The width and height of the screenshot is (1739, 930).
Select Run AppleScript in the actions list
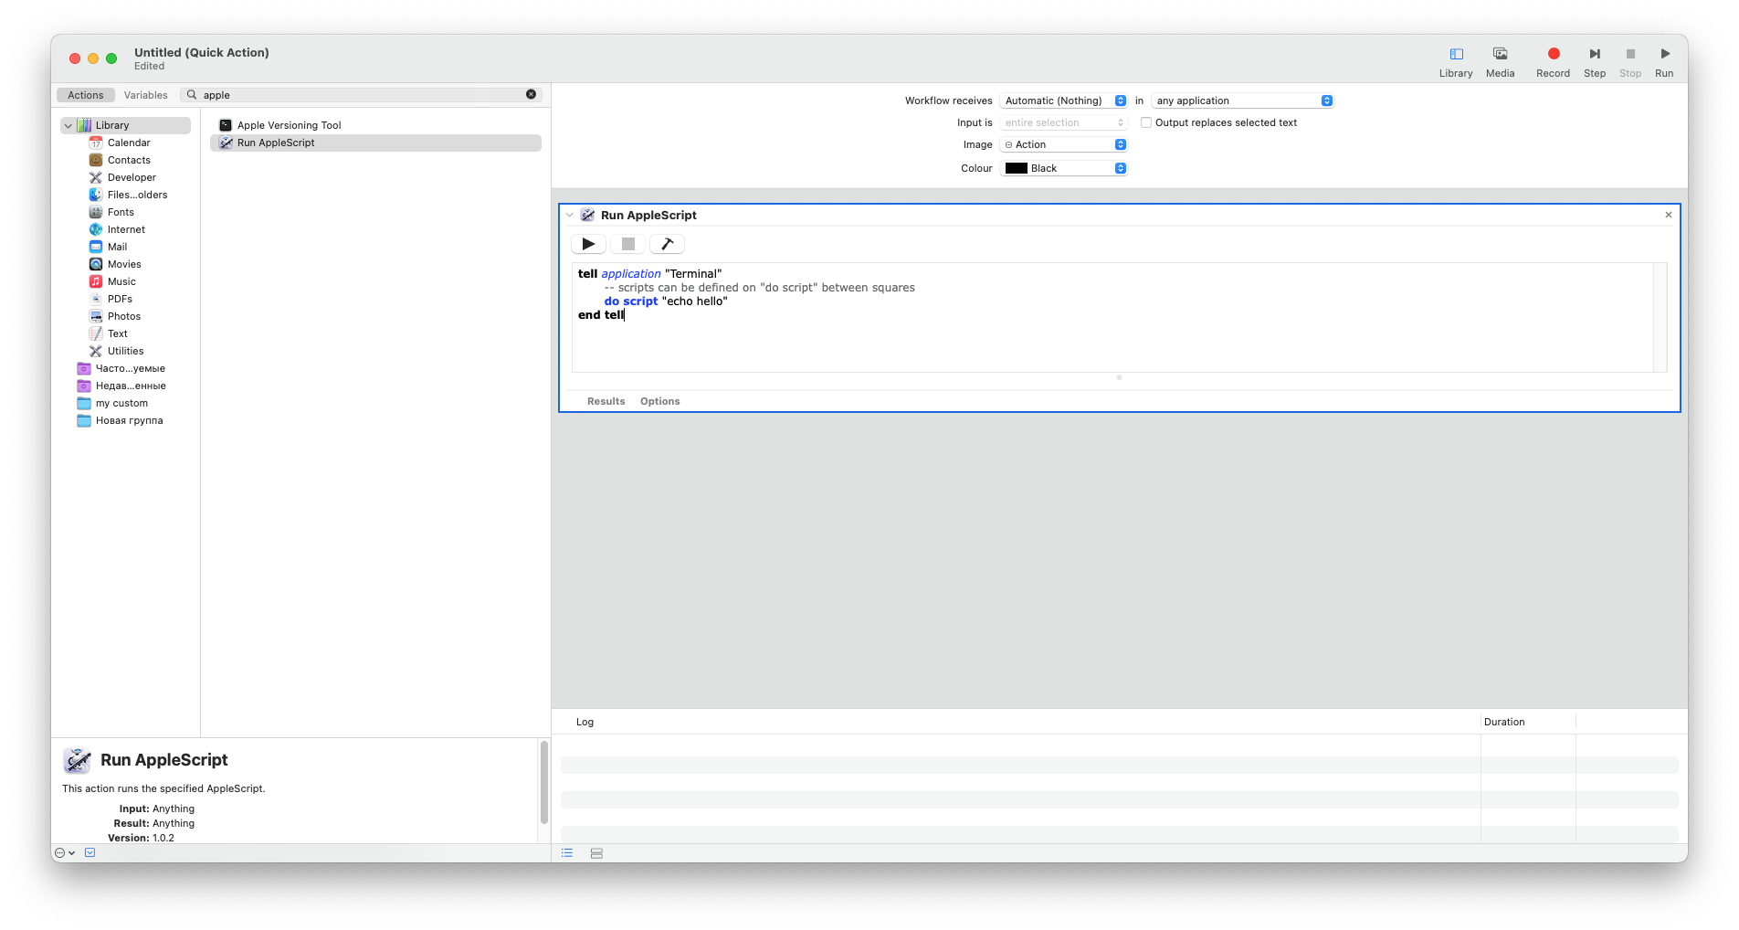click(x=375, y=143)
